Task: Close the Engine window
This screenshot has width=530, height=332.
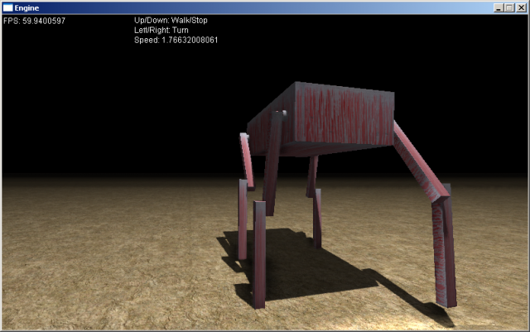Action: point(520,7)
